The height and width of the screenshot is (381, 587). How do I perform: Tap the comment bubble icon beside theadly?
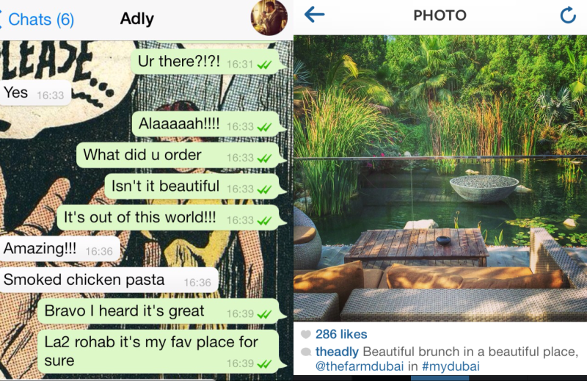306,352
